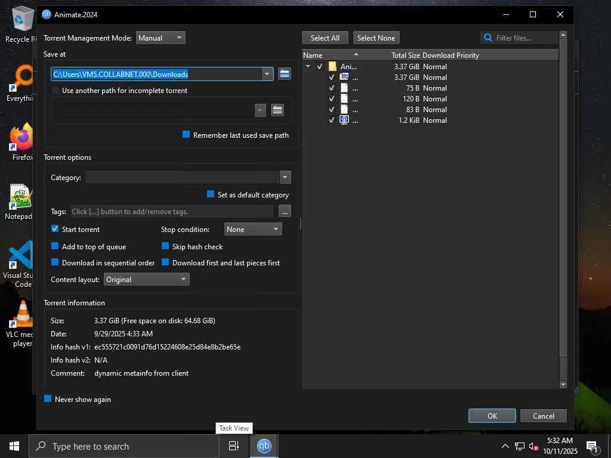Viewport: 611px width, 458px height.
Task: Sort by the Name column header
Action: click(x=331, y=55)
